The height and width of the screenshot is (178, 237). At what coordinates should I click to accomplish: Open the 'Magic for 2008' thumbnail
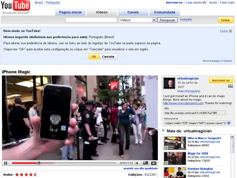175,158
